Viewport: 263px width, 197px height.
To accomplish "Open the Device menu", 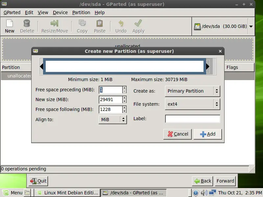I will tap(60, 12).
